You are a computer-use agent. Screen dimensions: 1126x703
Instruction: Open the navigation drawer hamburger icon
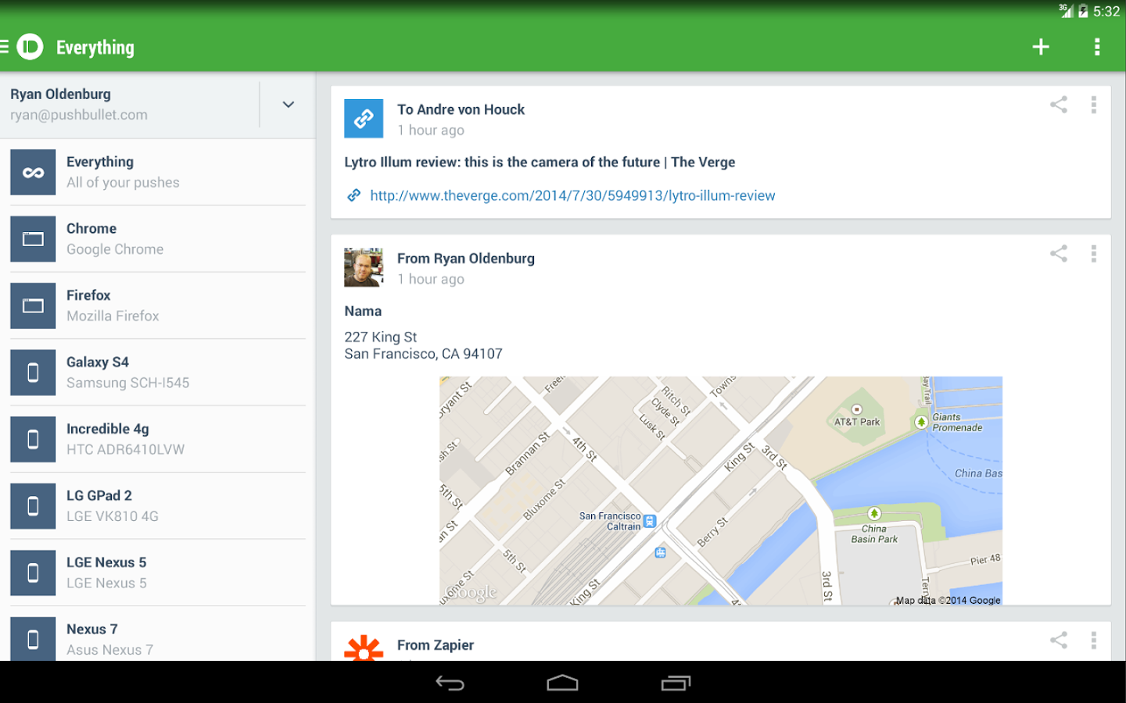coord(4,47)
